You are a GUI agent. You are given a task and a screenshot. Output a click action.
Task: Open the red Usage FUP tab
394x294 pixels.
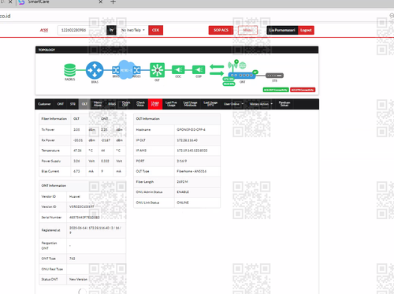coord(155,104)
